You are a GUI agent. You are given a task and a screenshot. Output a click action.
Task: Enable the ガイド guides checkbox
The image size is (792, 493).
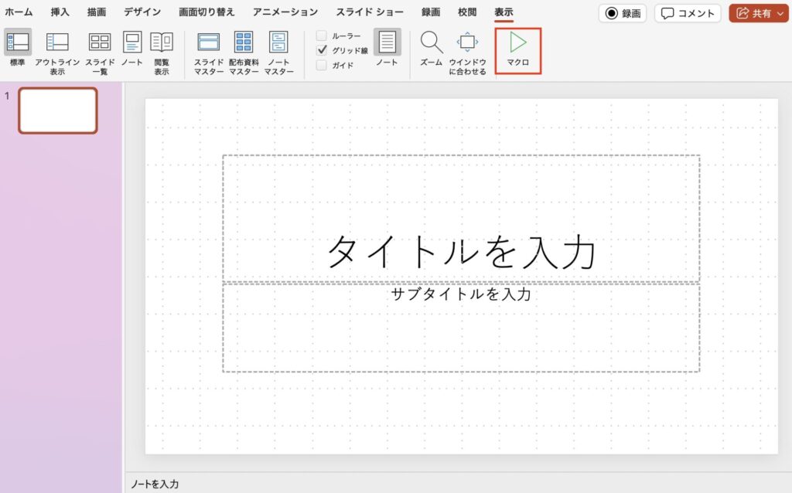pyautogui.click(x=322, y=65)
